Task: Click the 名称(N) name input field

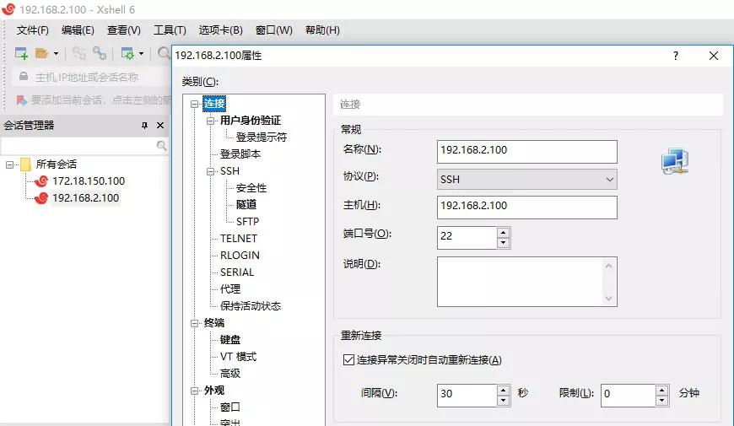Action: pos(527,152)
